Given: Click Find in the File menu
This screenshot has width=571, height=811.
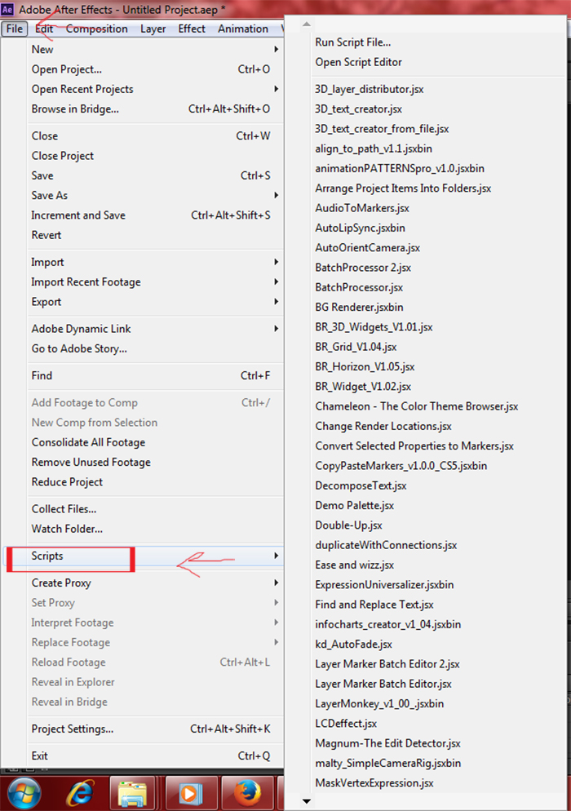Looking at the screenshot, I should 154,375.
